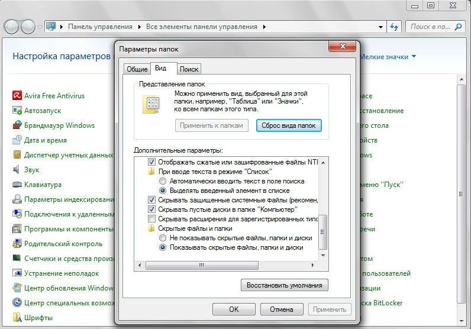
Task: Open the Клавиатура icon
Action: coord(17,185)
